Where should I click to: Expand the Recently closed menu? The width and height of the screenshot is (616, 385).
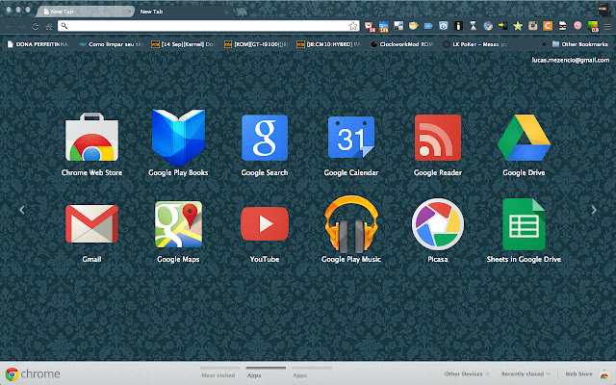point(526,374)
